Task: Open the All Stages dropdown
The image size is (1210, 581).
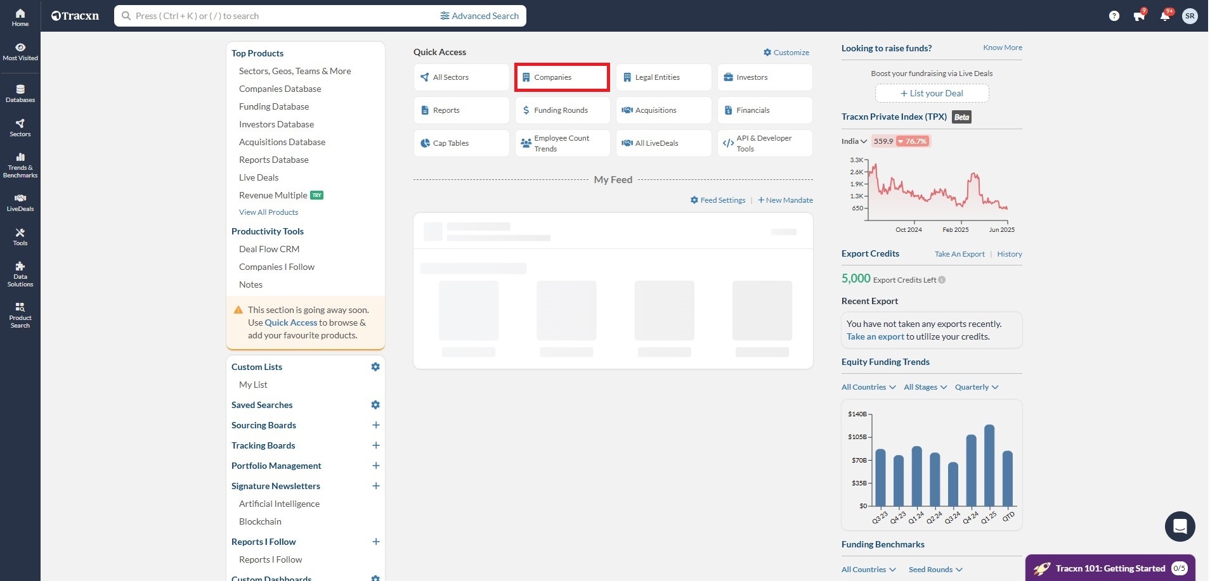Action: (925, 387)
